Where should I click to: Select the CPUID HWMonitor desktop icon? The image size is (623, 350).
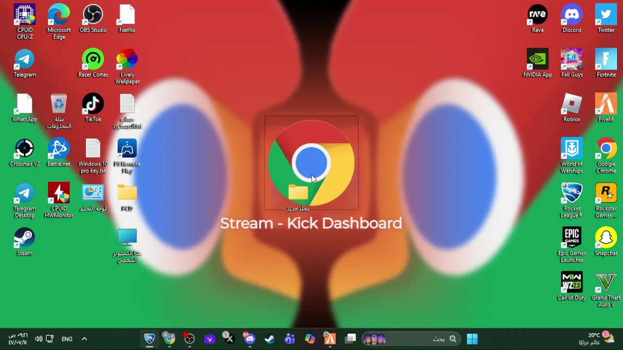coord(59,200)
